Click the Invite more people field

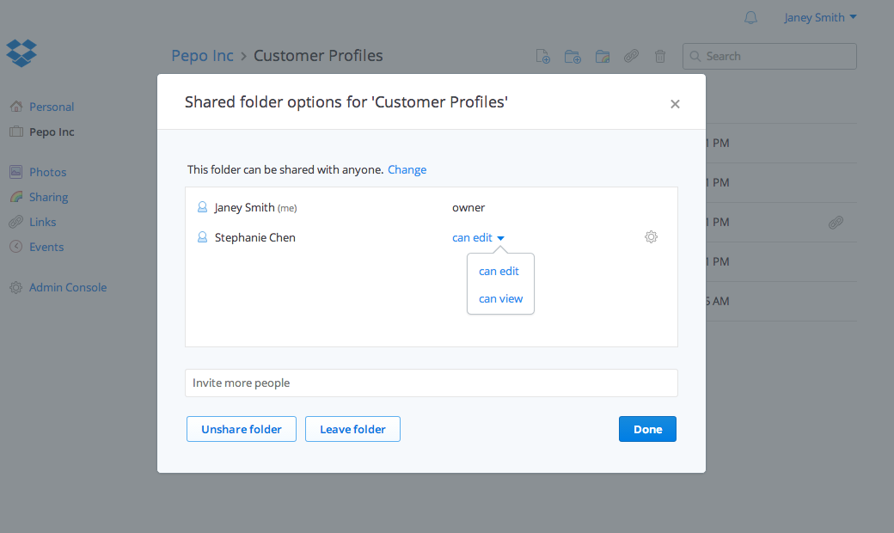431,383
